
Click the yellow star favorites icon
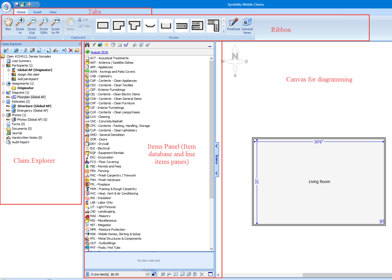(106, 45)
